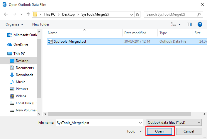The height and width of the screenshot is (139, 207).
Task: Go up one folder level
Action: tap(28, 14)
